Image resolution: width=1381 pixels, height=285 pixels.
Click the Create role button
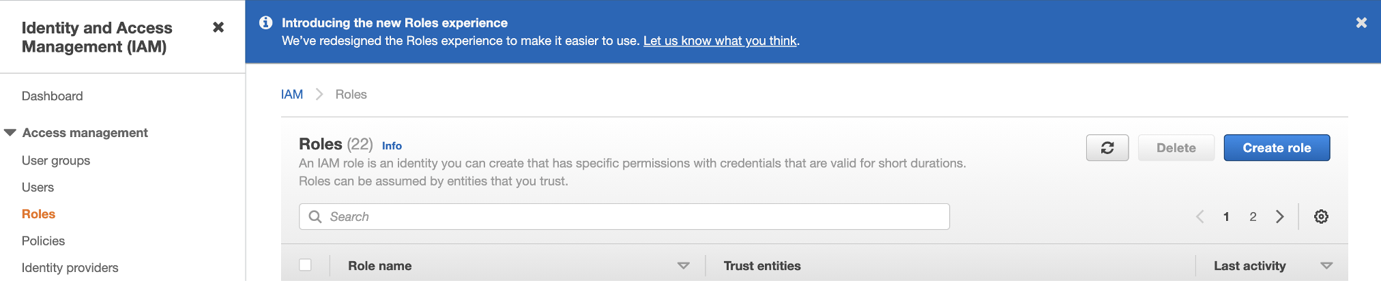[x=1277, y=148]
